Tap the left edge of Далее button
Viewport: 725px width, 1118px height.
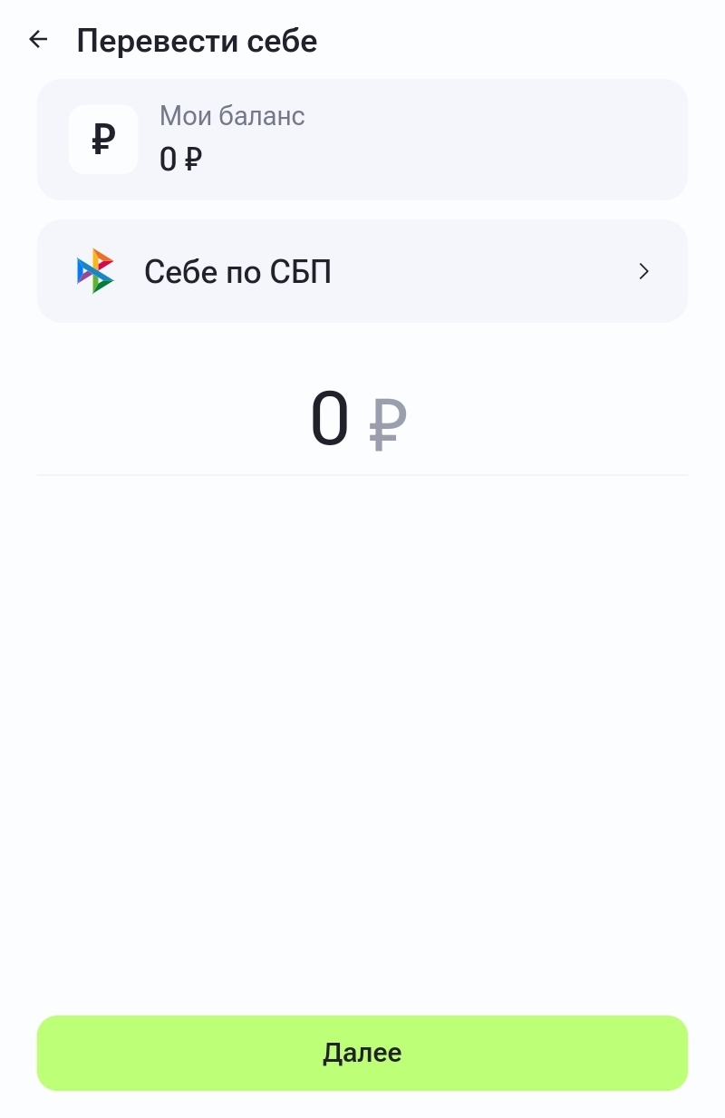(x=54, y=1053)
